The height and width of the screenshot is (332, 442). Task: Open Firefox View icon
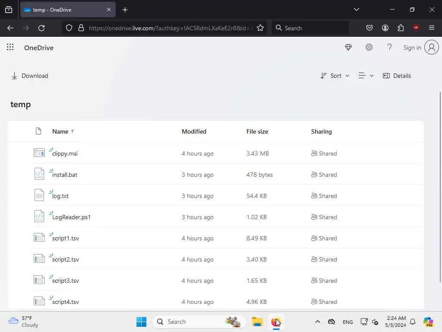coord(9,10)
